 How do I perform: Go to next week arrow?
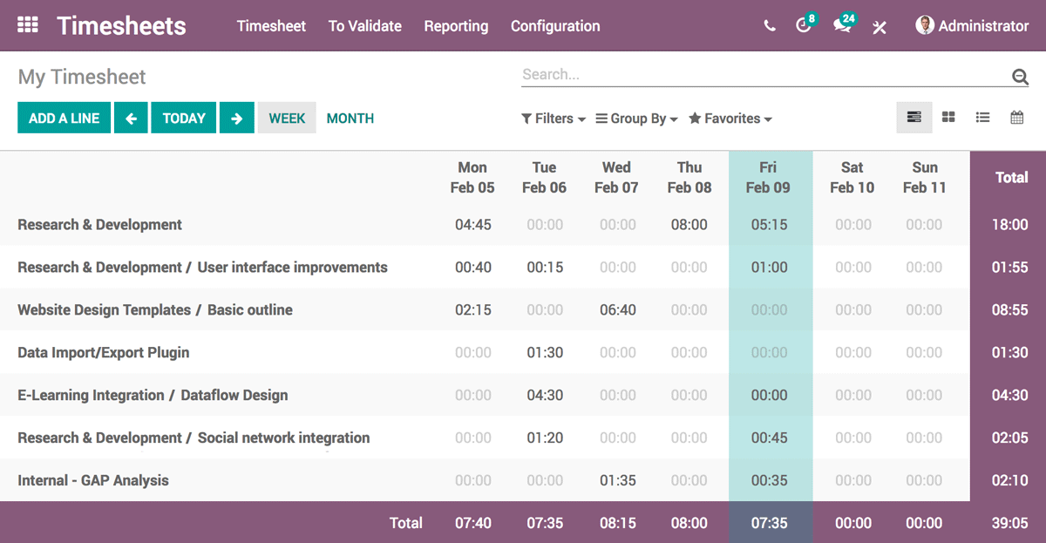point(236,119)
